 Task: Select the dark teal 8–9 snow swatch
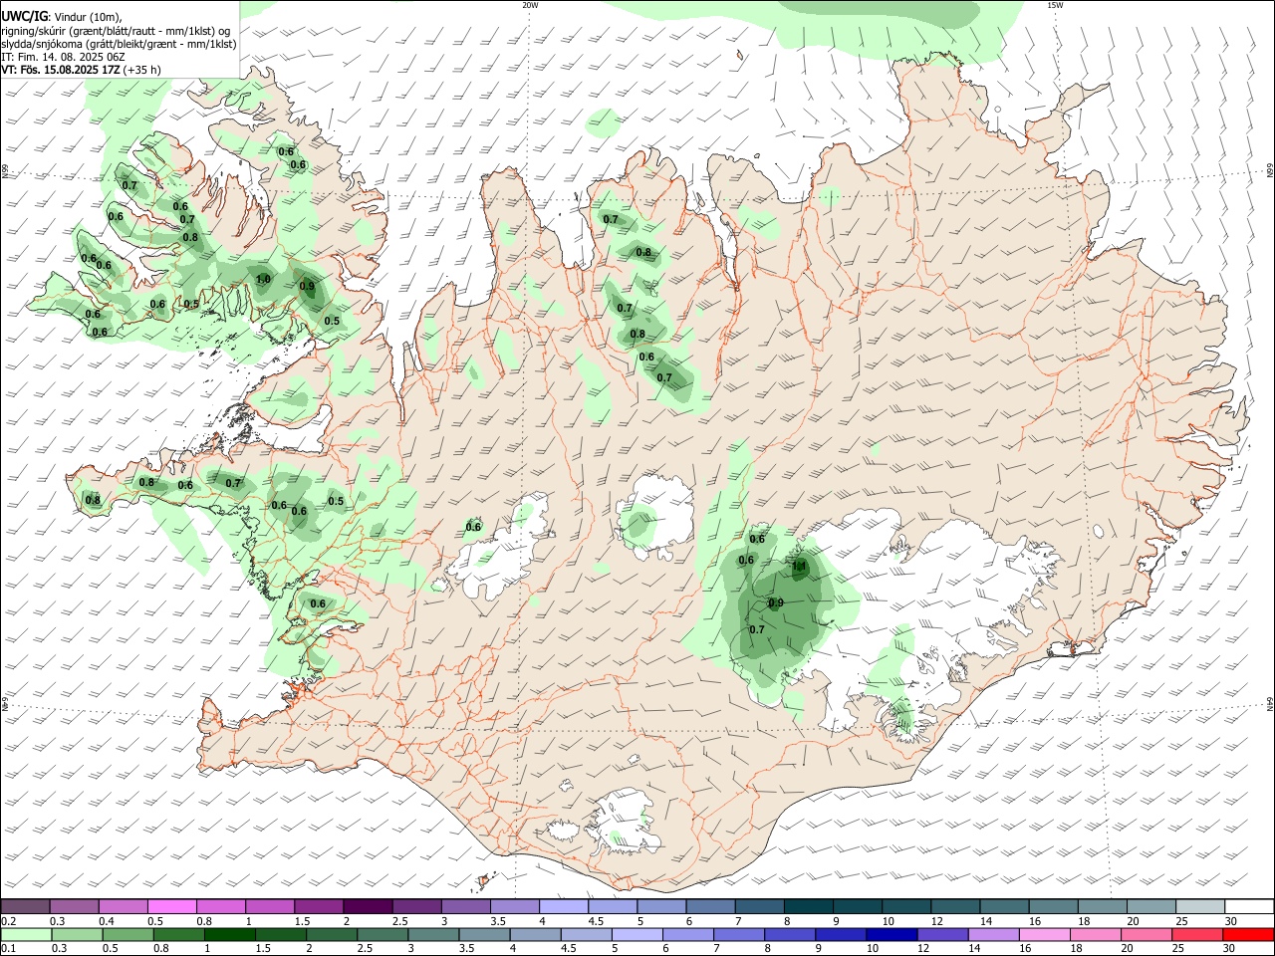click(x=809, y=907)
